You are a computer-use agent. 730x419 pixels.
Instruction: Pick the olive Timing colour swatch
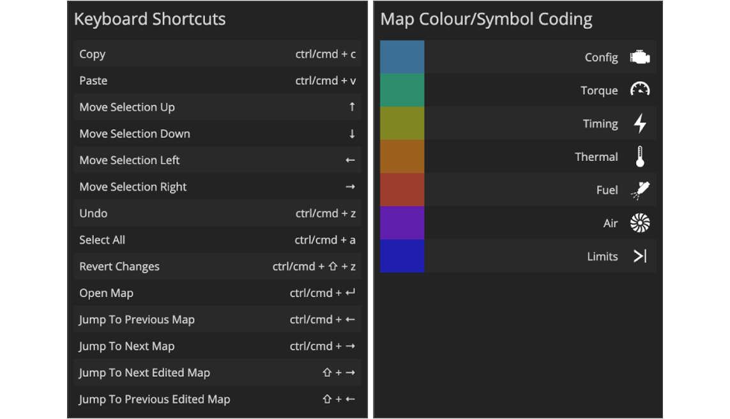402,123
